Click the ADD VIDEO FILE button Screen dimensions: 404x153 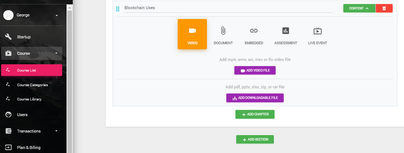(255, 70)
